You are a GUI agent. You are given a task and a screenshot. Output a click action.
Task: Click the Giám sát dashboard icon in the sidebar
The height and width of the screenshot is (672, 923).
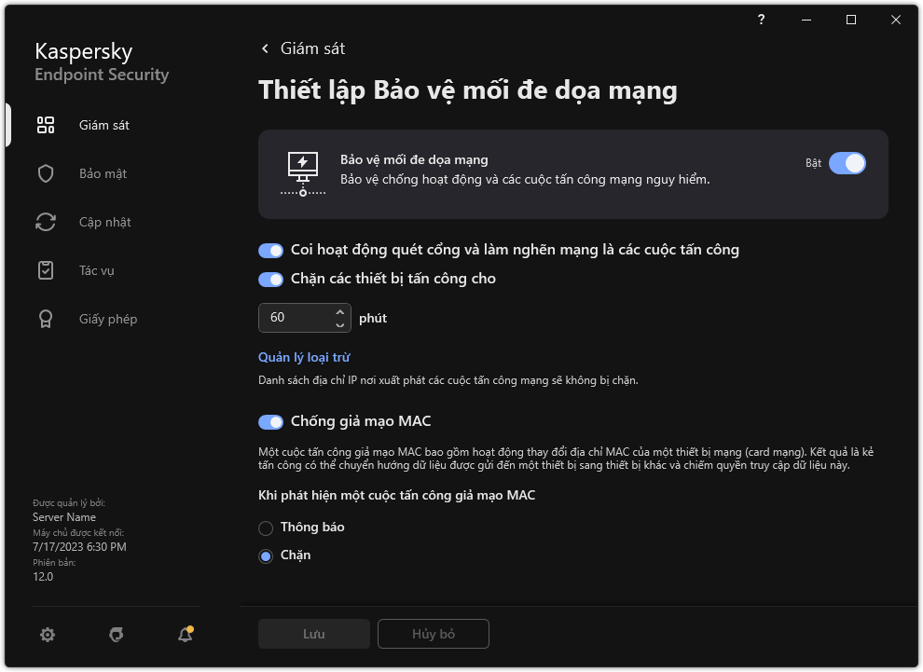(46, 126)
